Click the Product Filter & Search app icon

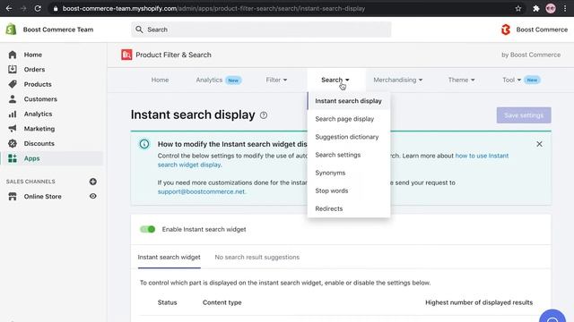[x=126, y=55]
